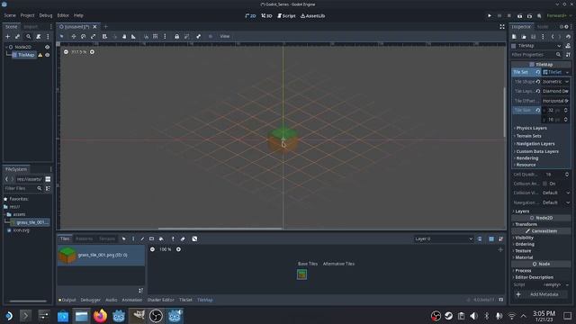Toggle grid snap option
The width and height of the screenshot is (576, 324).
tap(156, 36)
